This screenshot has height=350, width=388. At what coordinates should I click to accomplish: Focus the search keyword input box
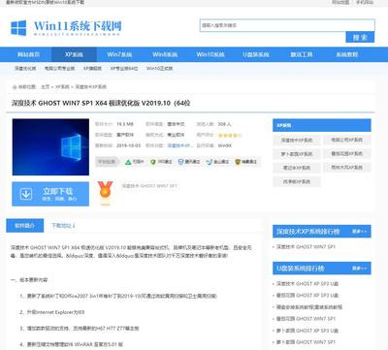click(x=287, y=25)
